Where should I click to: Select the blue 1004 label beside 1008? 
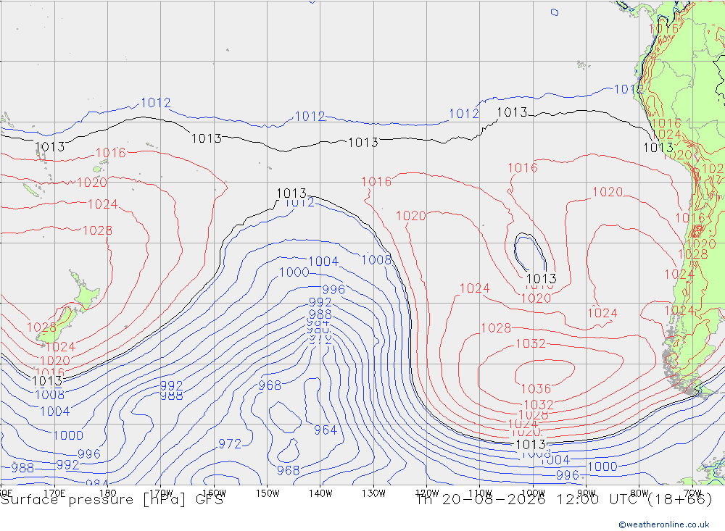[323, 262]
